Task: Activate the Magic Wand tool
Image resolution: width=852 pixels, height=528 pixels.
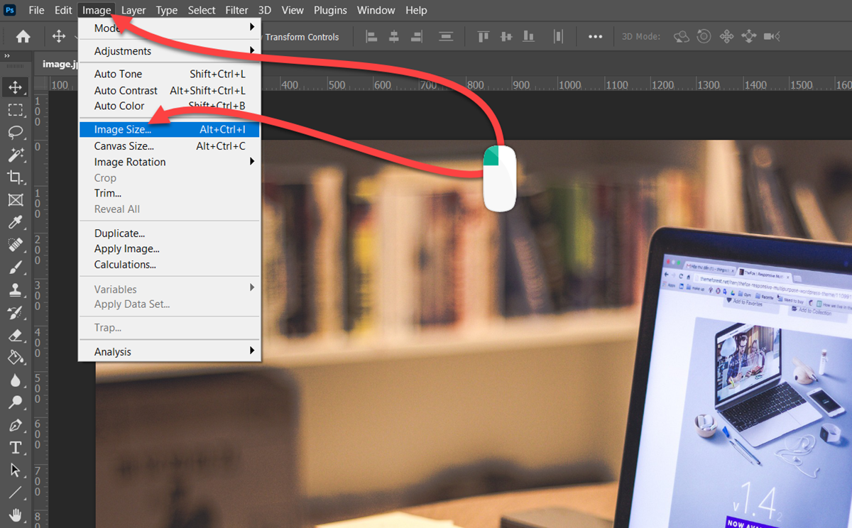Action: [15, 155]
